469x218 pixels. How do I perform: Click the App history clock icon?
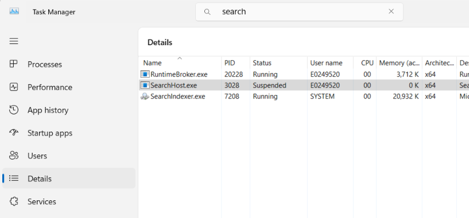14,110
